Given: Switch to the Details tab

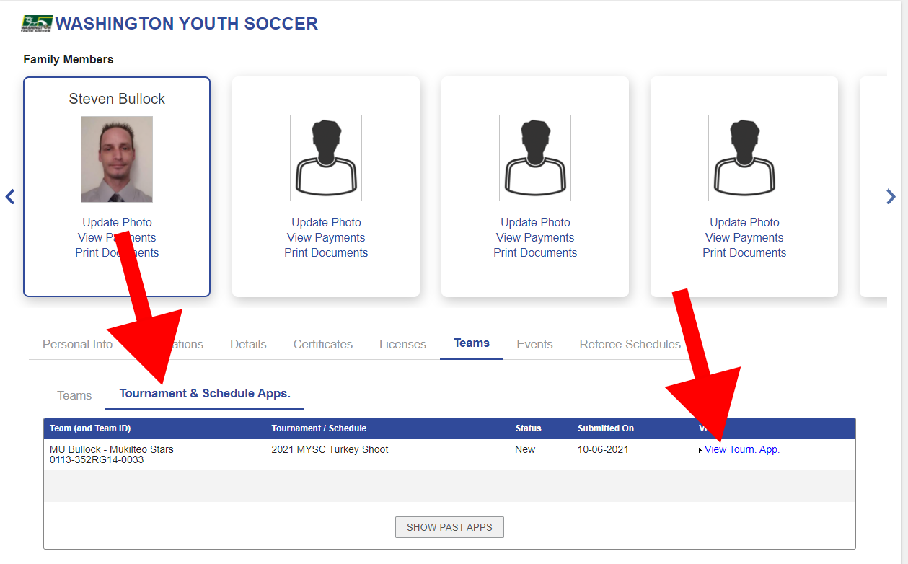Looking at the screenshot, I should point(248,344).
